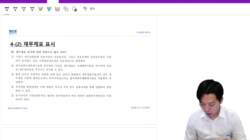Open the shapes tool
Viewport: 250px width, 140px height.
(66, 9)
